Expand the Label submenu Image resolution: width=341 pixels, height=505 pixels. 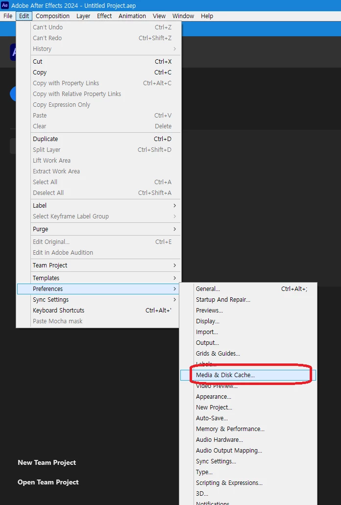point(98,206)
